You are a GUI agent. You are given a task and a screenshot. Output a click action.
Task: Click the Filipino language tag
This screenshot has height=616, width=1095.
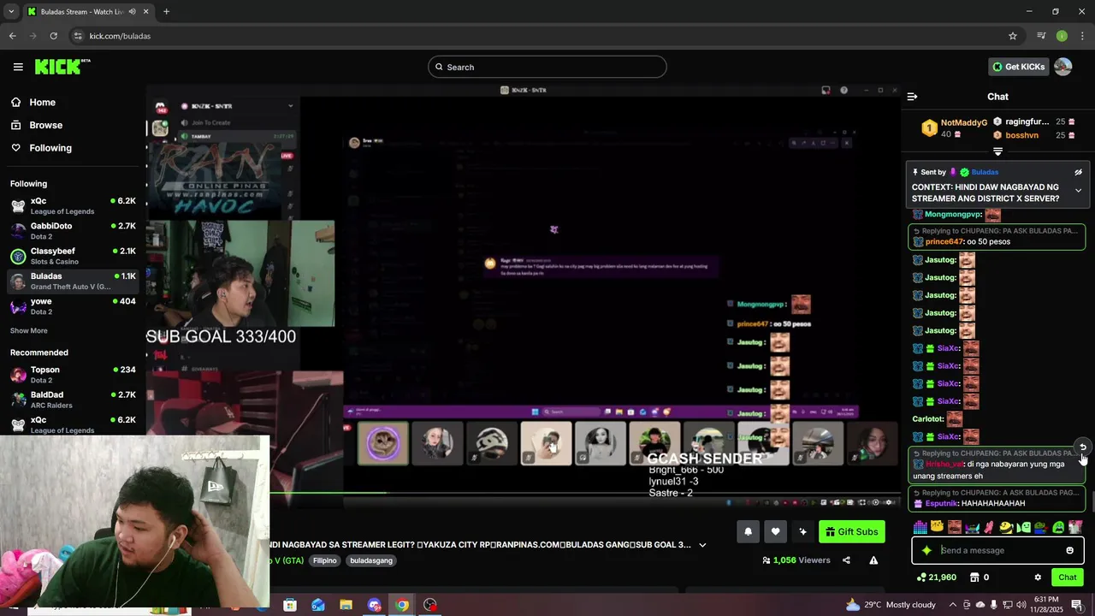[x=325, y=560]
